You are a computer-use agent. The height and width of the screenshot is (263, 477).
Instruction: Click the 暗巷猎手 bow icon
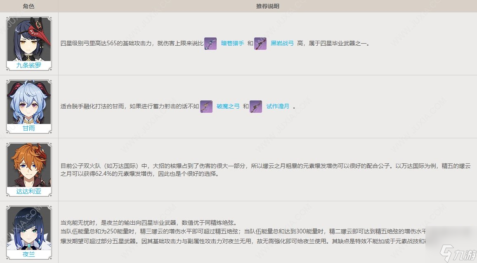(210, 44)
